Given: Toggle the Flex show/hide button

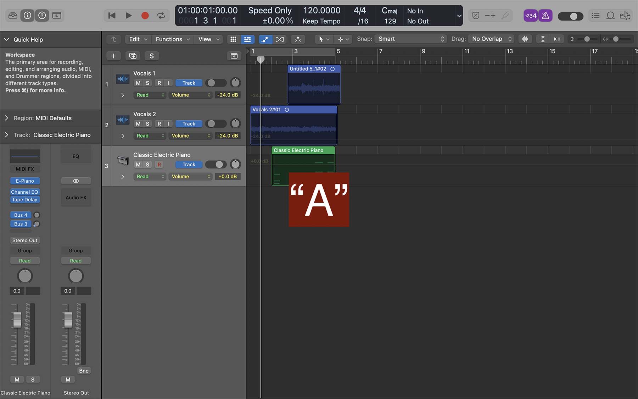Looking at the screenshot, I should (x=280, y=39).
